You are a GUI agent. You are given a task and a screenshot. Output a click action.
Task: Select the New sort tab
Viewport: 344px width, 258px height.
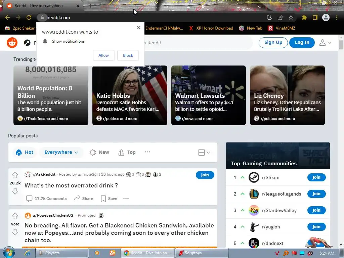(x=99, y=152)
